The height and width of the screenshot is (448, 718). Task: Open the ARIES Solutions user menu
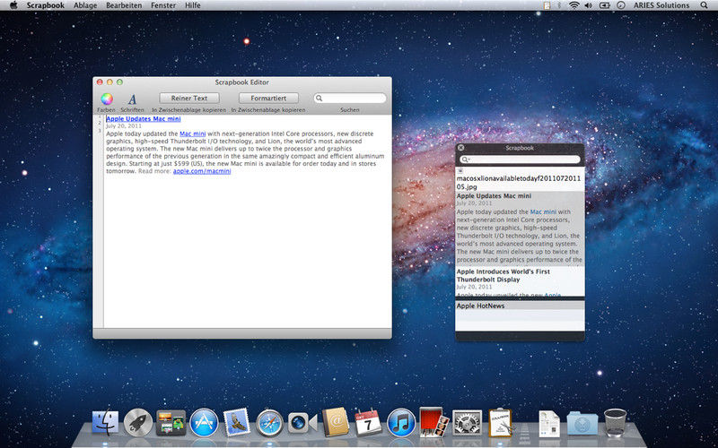[661, 5]
